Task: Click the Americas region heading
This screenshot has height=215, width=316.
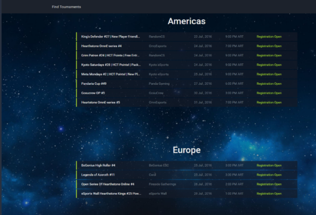Action: pyautogui.click(x=186, y=21)
